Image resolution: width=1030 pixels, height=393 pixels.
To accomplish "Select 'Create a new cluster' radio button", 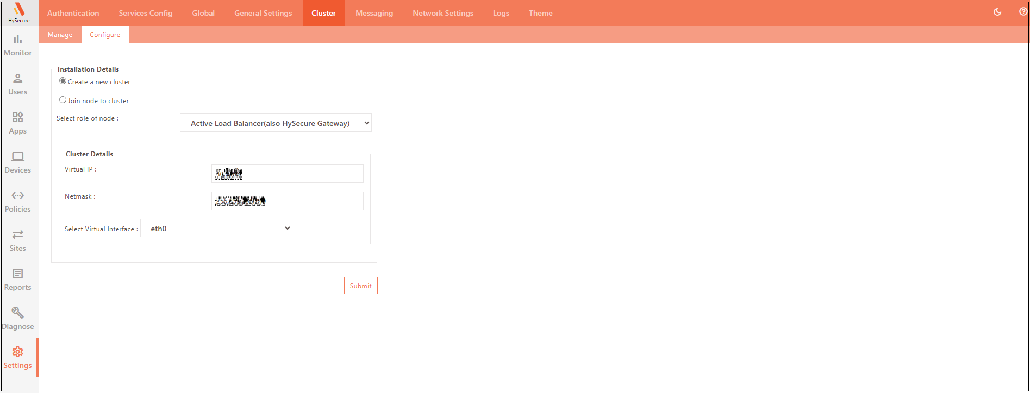I will pos(63,81).
